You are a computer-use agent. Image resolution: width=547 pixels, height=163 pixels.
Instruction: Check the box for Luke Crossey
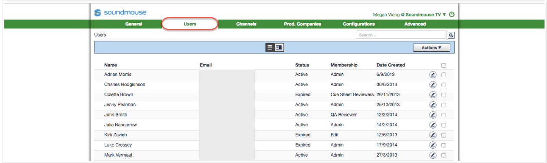(x=443, y=145)
